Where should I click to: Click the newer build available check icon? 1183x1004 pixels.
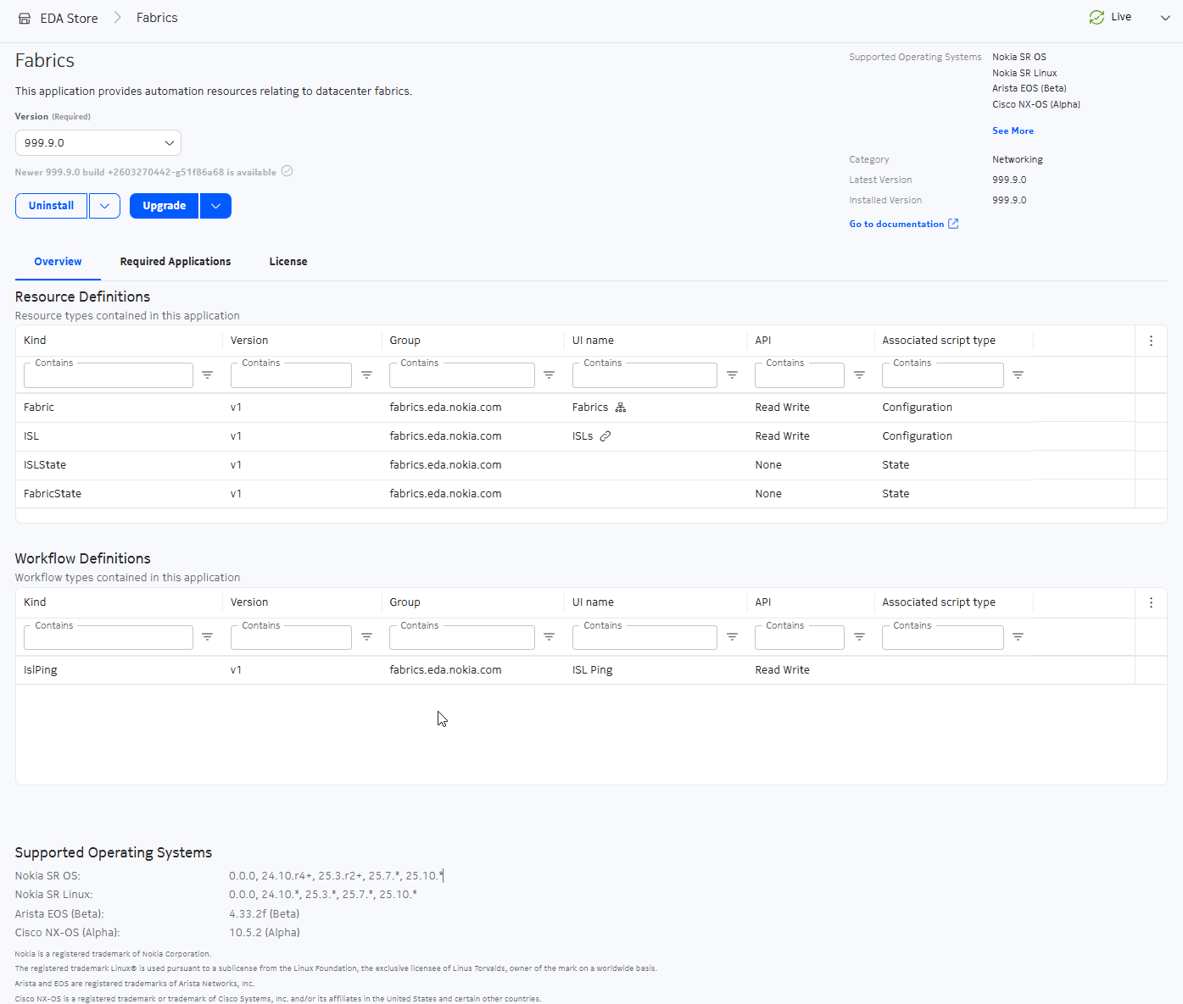coord(287,171)
